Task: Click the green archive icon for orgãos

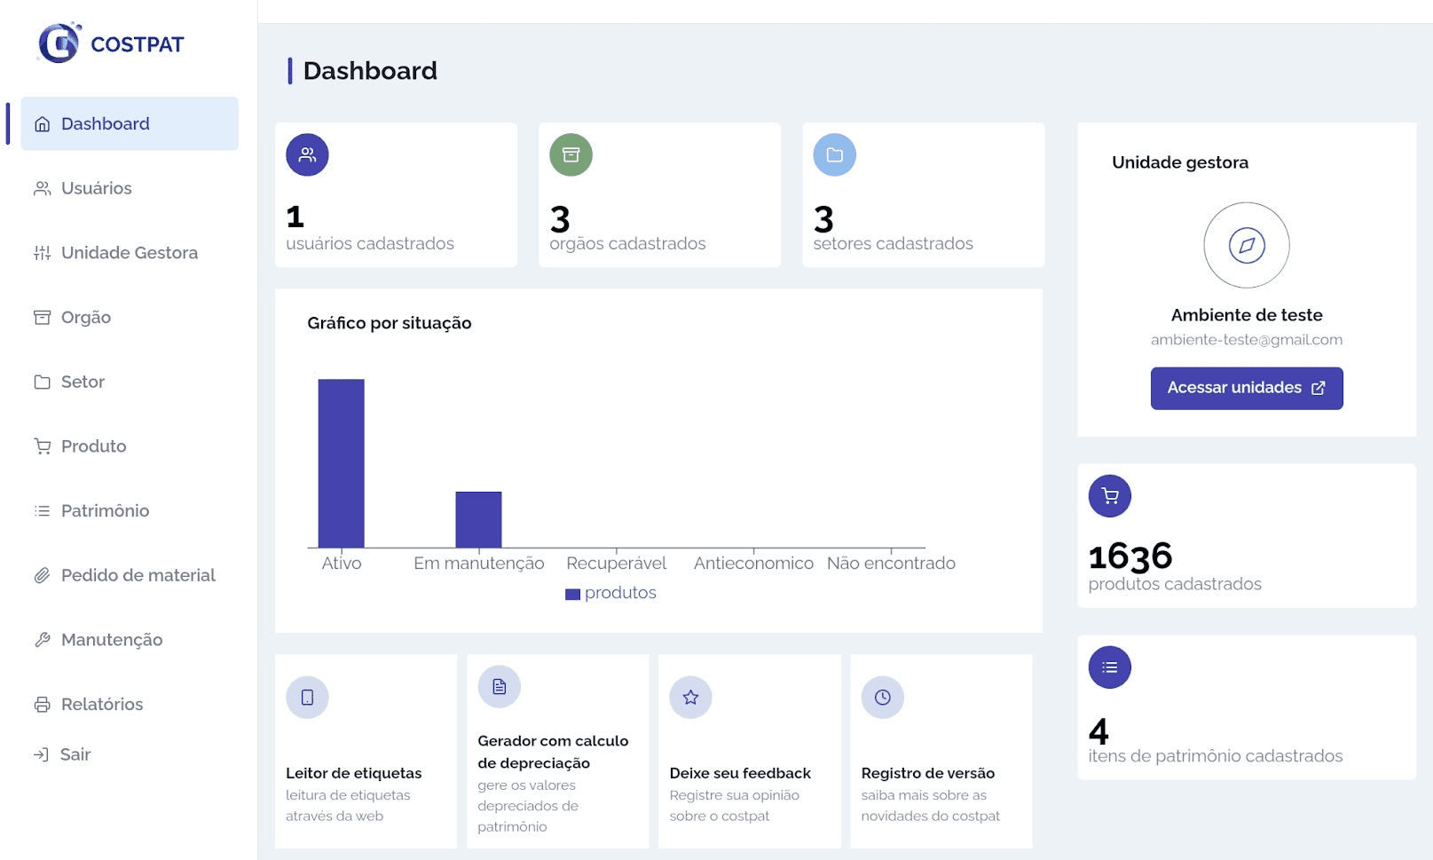Action: (x=571, y=154)
